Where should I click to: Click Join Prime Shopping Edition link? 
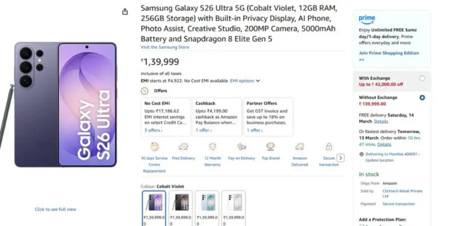pos(389,53)
